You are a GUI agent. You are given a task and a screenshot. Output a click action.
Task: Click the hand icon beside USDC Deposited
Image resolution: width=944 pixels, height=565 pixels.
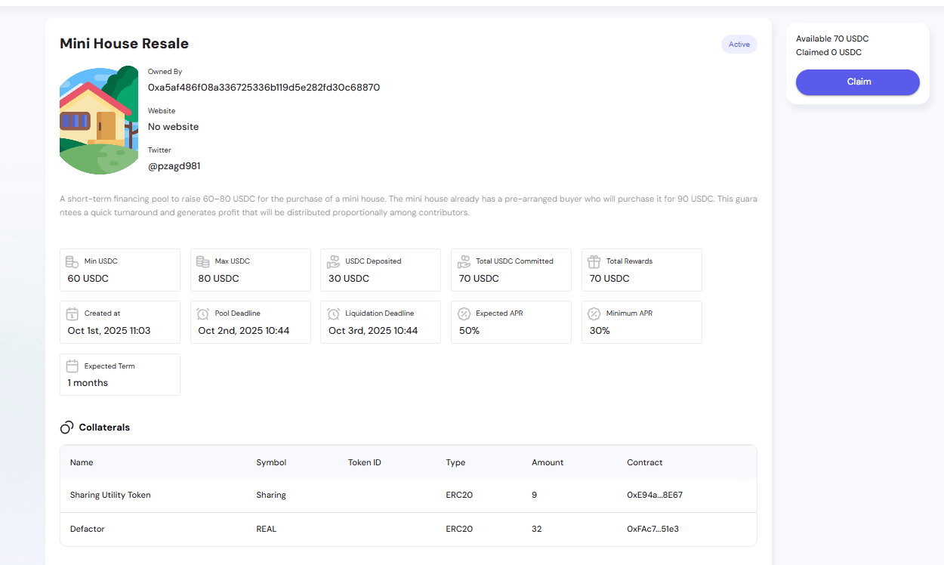point(333,262)
